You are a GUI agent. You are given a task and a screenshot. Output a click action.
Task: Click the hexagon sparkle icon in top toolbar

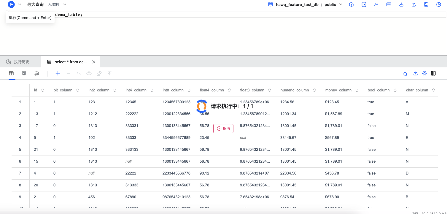click(x=351, y=4)
